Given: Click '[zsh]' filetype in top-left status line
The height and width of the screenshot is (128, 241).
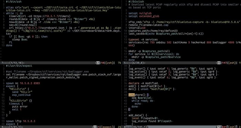Looking at the screenshot, I should point(109,63).
